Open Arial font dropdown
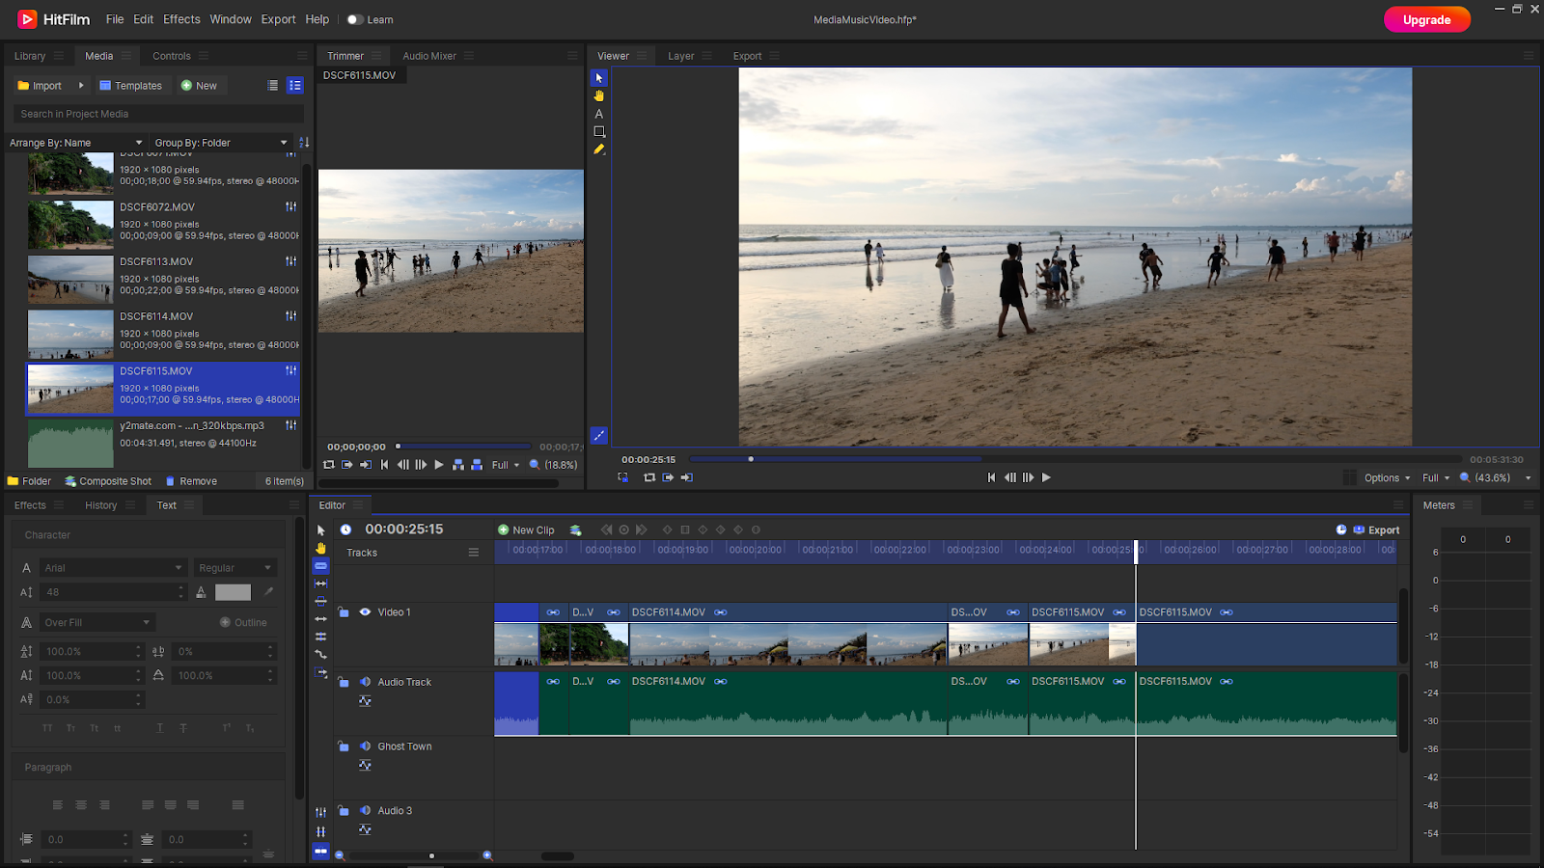The height and width of the screenshot is (868, 1544). tap(113, 568)
